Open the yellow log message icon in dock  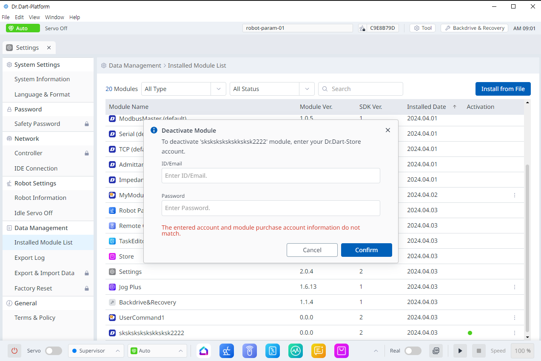pos(318,351)
